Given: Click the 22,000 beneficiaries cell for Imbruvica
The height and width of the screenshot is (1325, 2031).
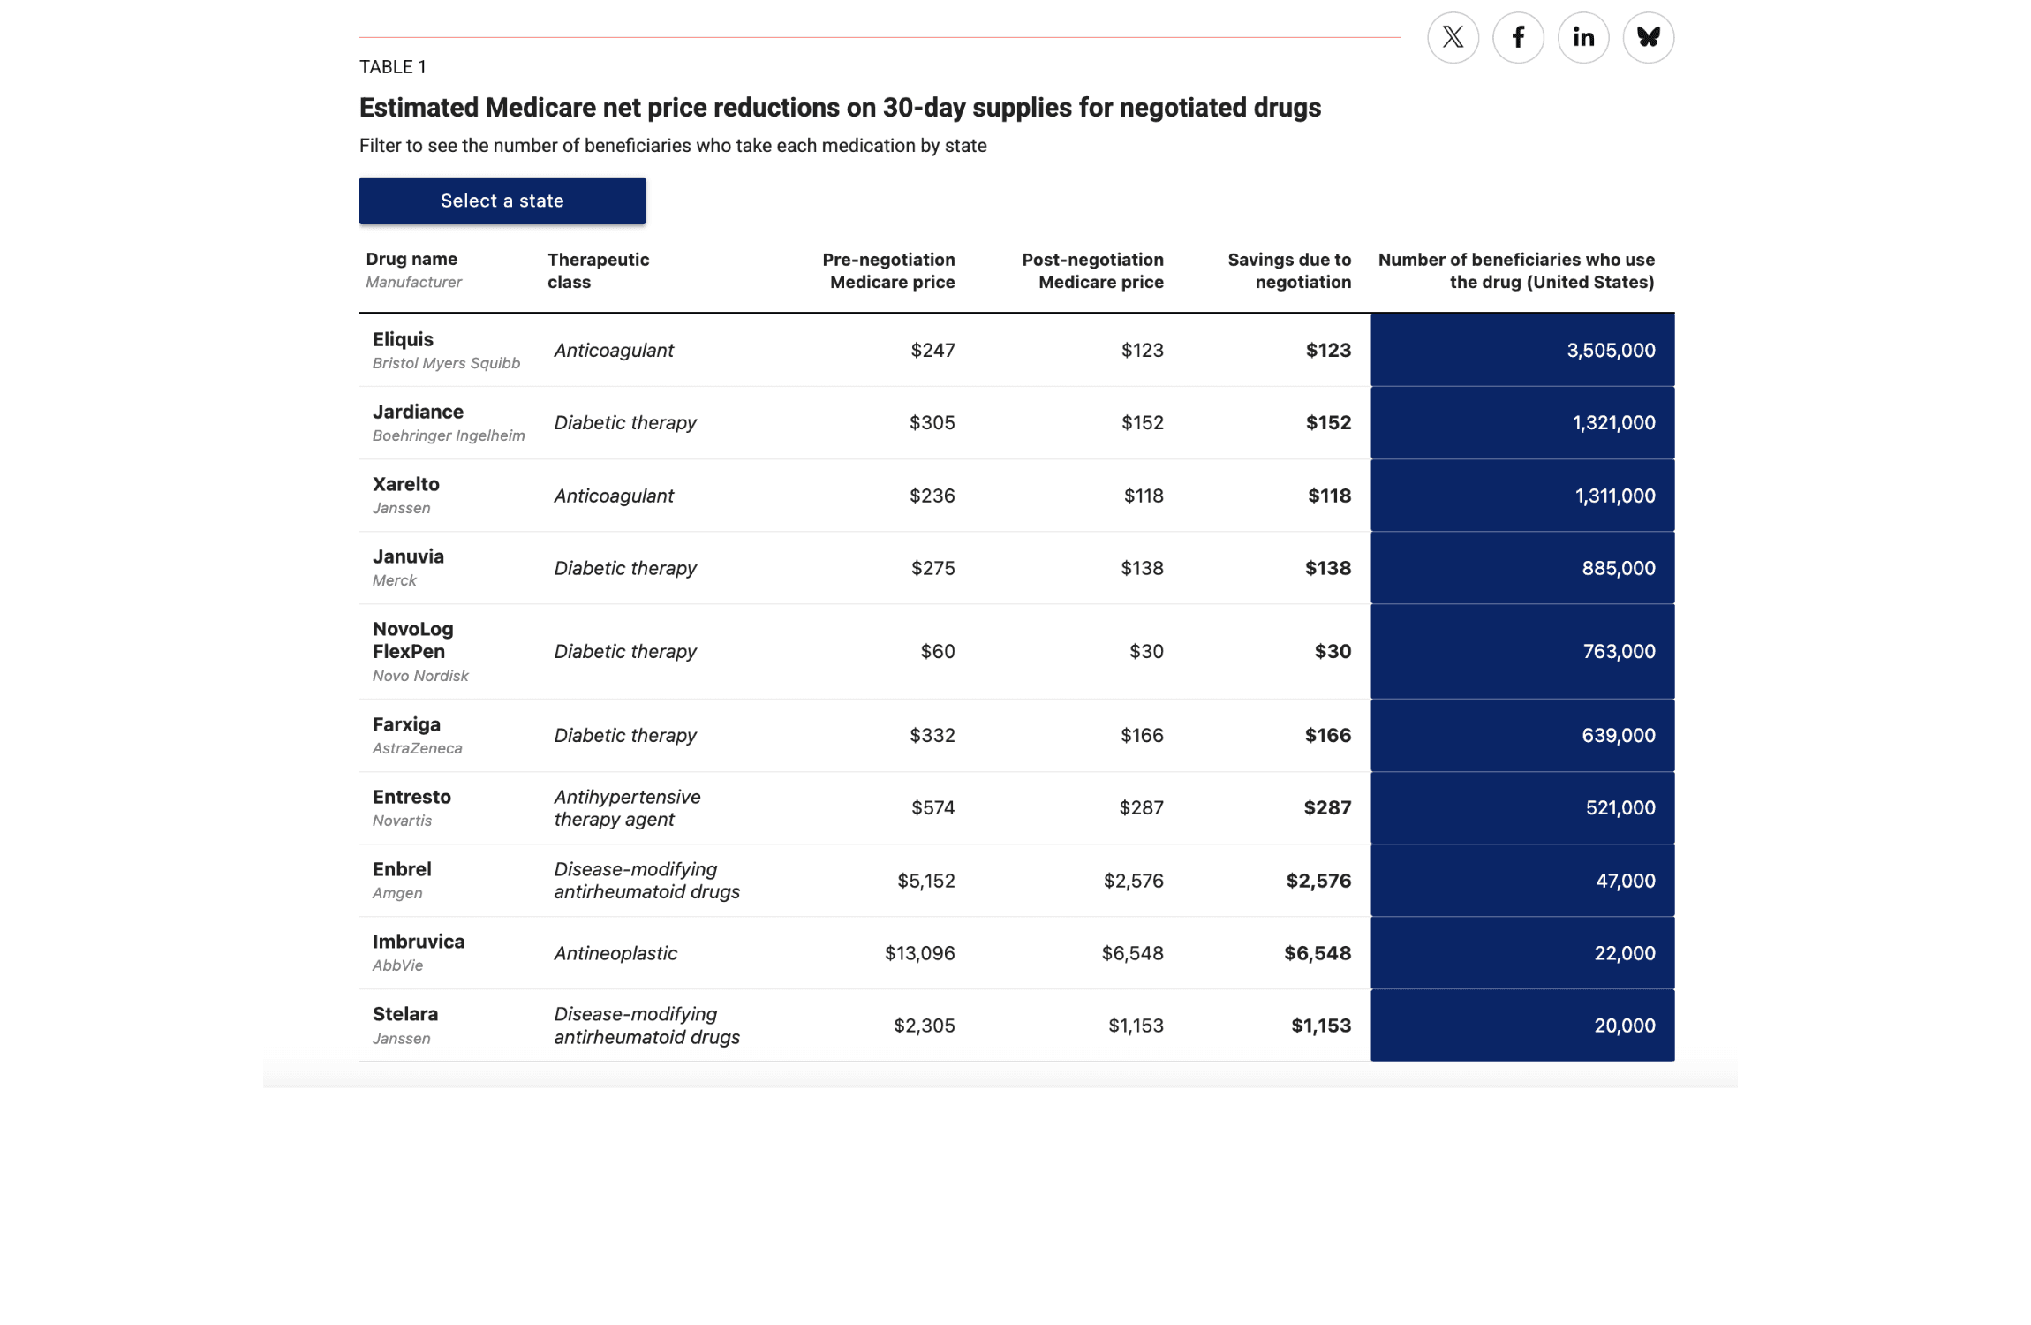Looking at the screenshot, I should click(1522, 953).
